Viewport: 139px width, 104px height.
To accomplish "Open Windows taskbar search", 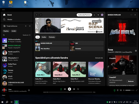I will (7, 102).
